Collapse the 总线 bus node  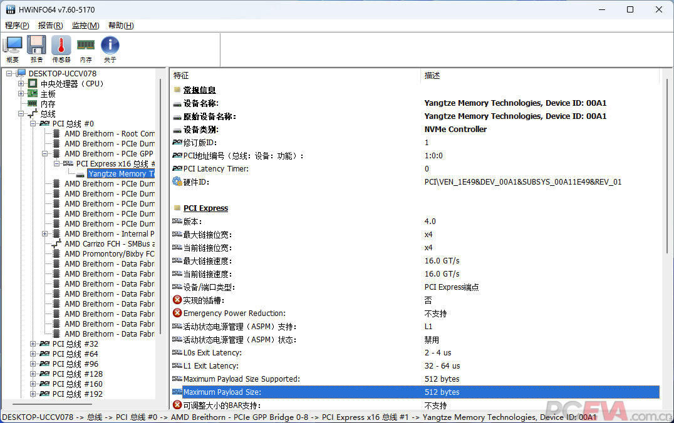tap(21, 113)
